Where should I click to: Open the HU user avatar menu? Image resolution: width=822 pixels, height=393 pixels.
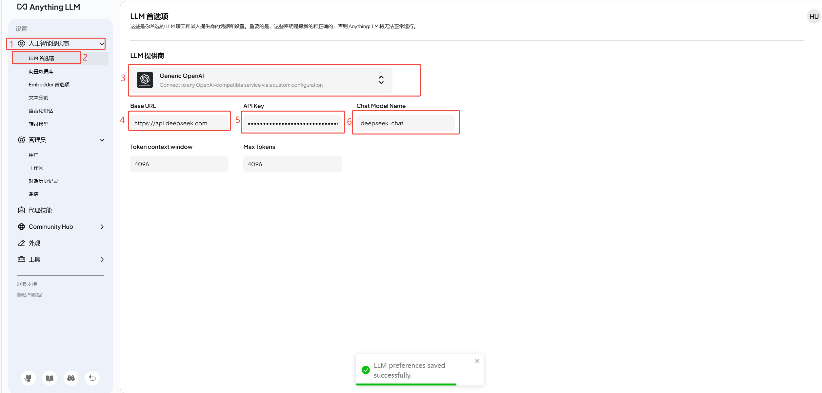point(814,16)
